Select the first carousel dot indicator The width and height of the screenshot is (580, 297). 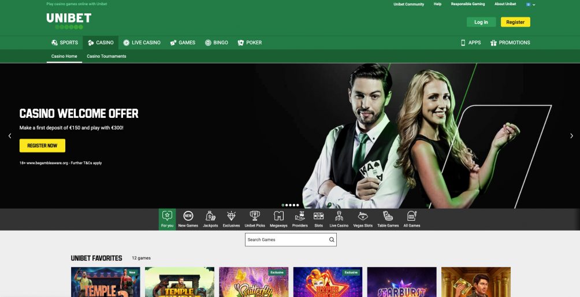pos(283,205)
